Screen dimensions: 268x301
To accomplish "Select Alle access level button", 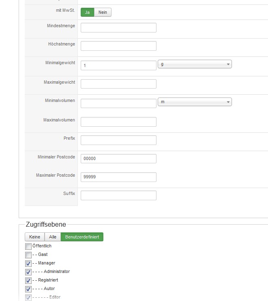I will [53, 237].
